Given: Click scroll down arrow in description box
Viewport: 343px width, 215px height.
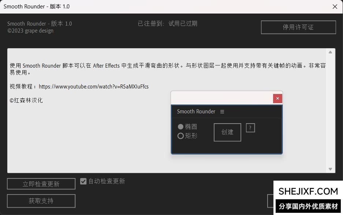Looking at the screenshot, I should coord(330,169).
